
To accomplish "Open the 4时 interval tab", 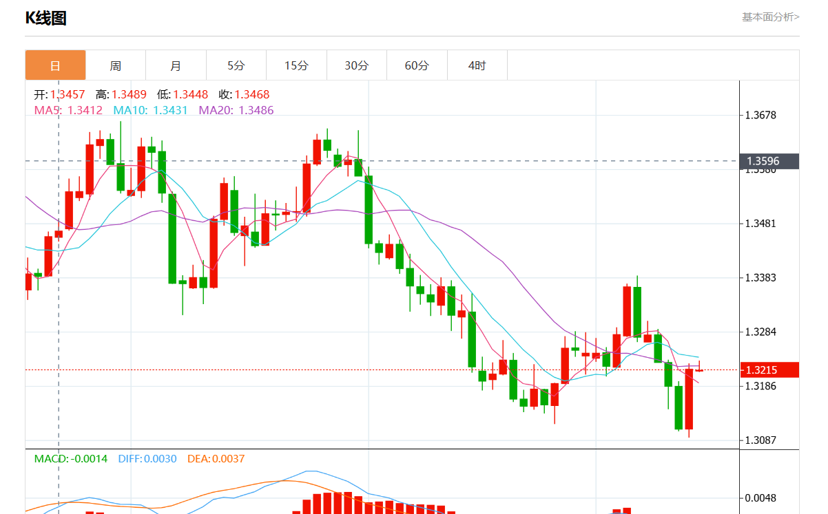I will [x=477, y=65].
